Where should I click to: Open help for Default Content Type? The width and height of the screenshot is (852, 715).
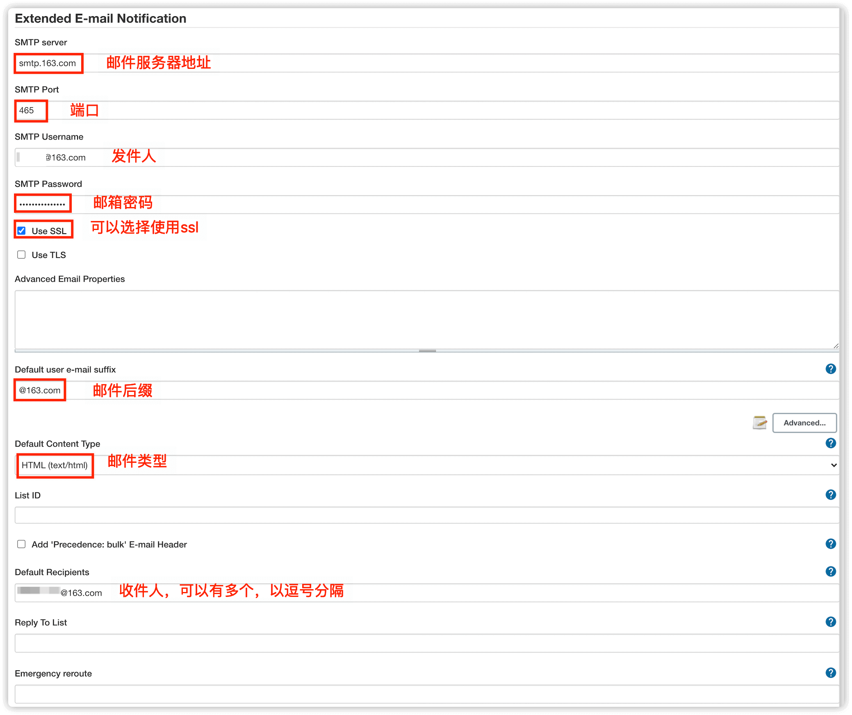pos(830,443)
